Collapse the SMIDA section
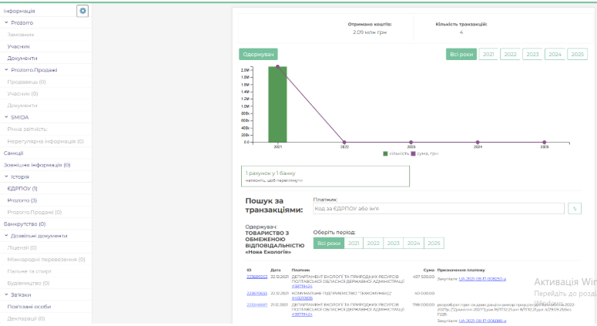597x326 pixels. tap(6, 117)
